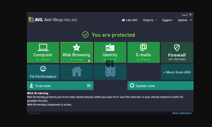
Task: Click 'Web Browsing component is active.' text
Action: point(49,105)
